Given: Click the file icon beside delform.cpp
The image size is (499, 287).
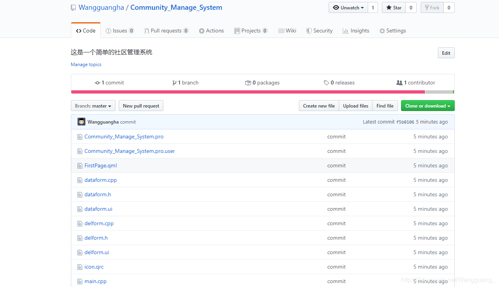Looking at the screenshot, I should tap(80, 224).
